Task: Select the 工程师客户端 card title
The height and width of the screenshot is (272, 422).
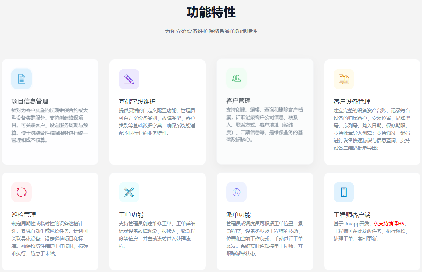Action: (352, 215)
